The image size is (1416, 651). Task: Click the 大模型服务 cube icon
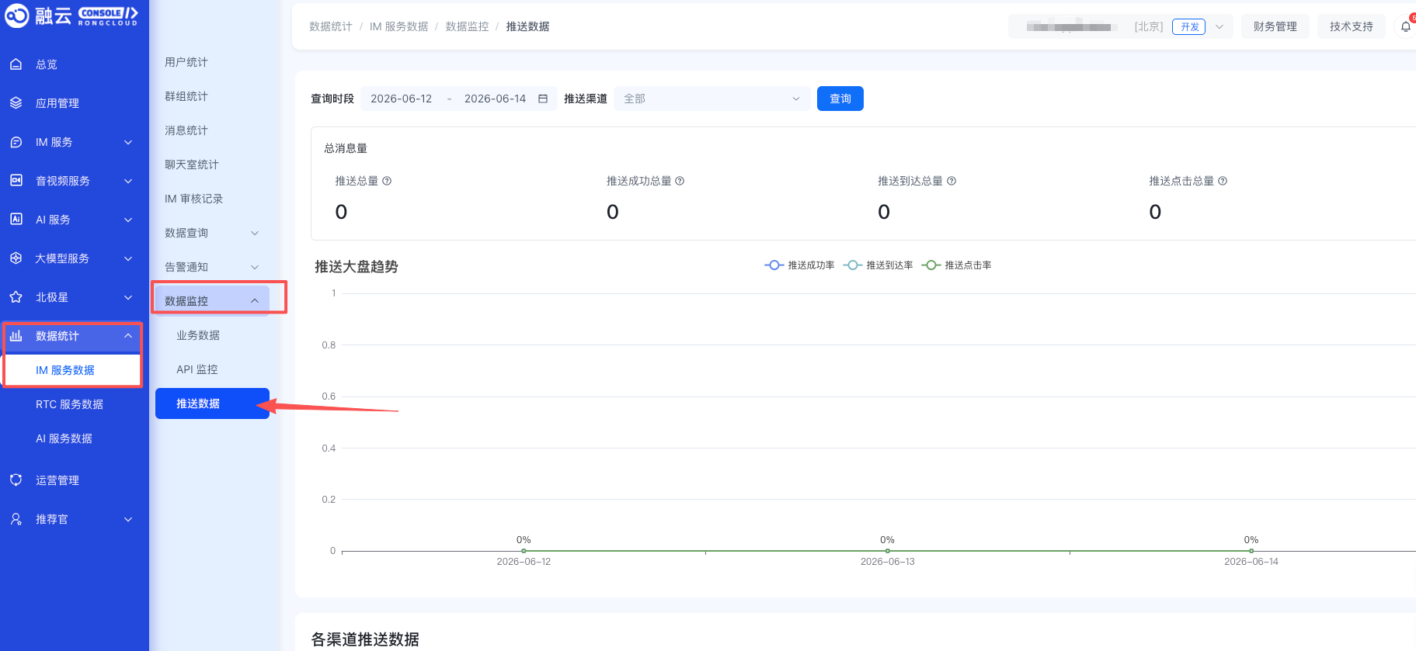(x=16, y=258)
